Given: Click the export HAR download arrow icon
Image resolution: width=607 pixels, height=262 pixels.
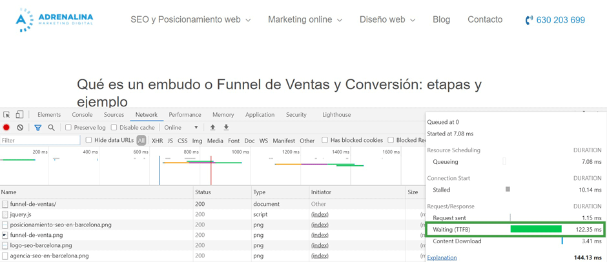Looking at the screenshot, I should [227, 127].
